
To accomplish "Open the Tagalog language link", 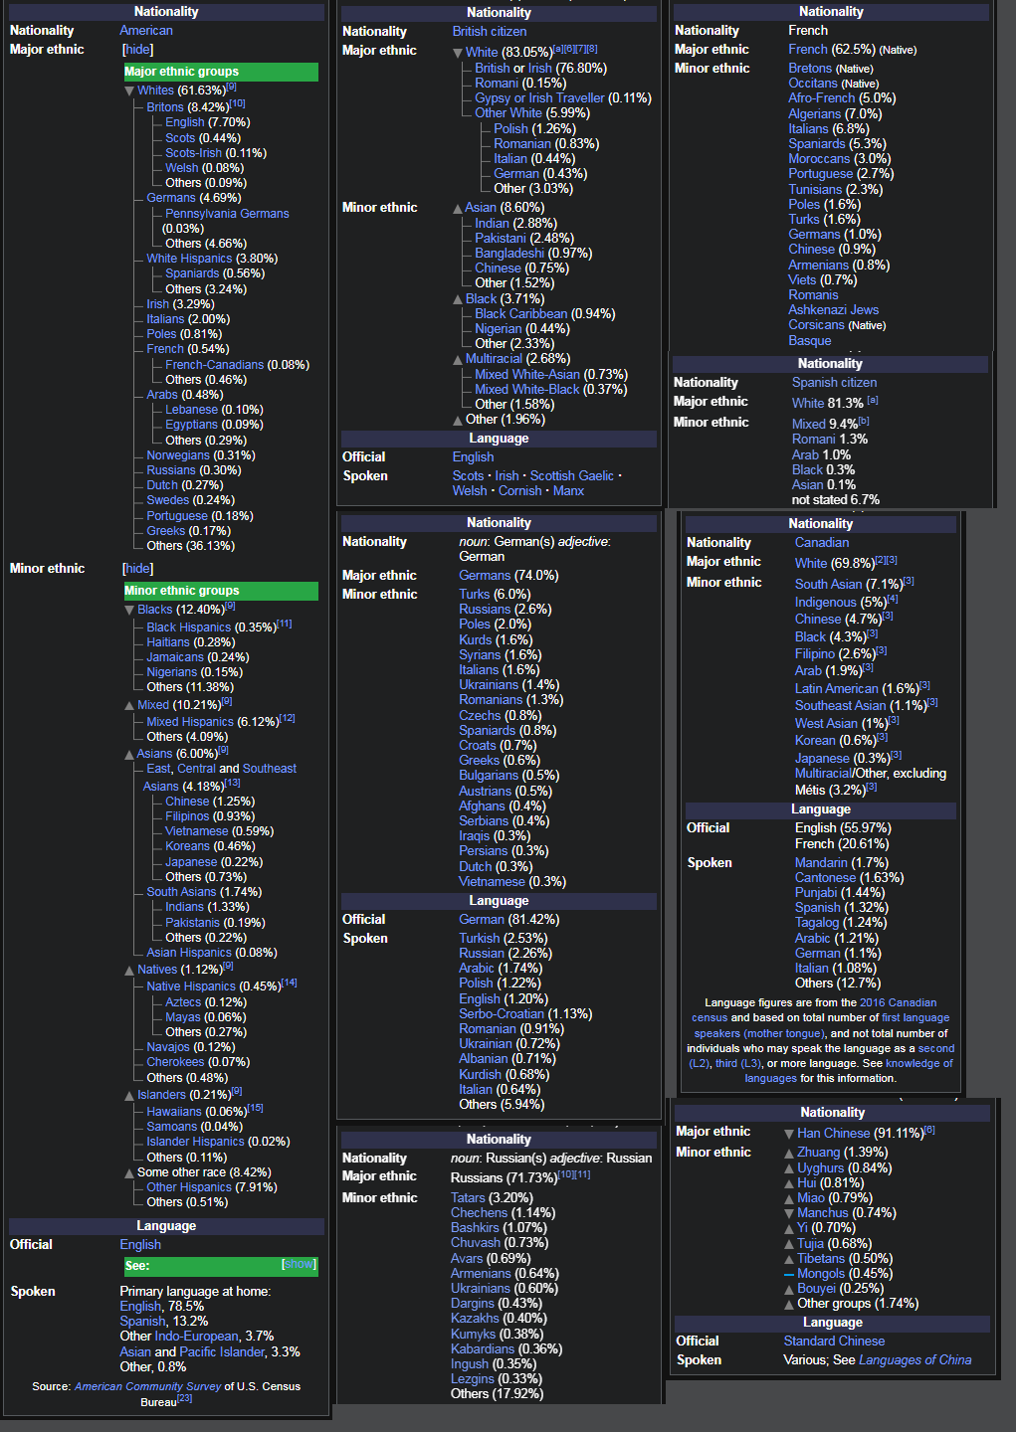I will [x=817, y=923].
